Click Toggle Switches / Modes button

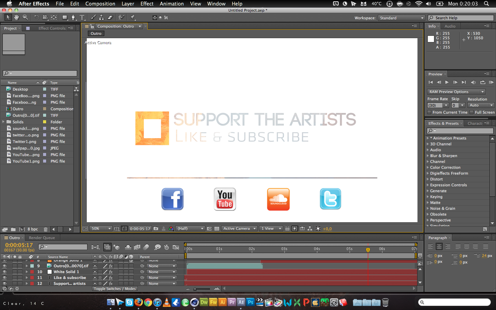coord(115,289)
